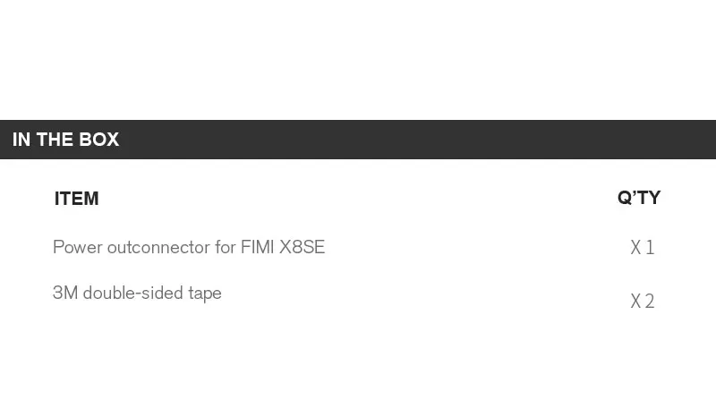This screenshot has width=716, height=417.
Task: Click the Q'TY column header
Action: point(638,198)
